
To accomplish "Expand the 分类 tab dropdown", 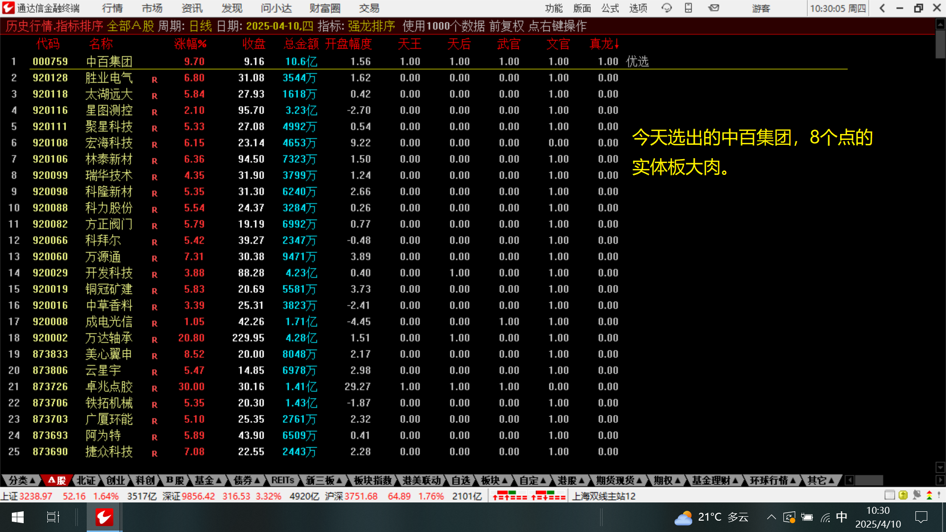I will pos(22,480).
